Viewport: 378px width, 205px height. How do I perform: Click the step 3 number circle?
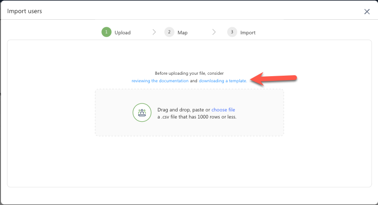point(231,32)
